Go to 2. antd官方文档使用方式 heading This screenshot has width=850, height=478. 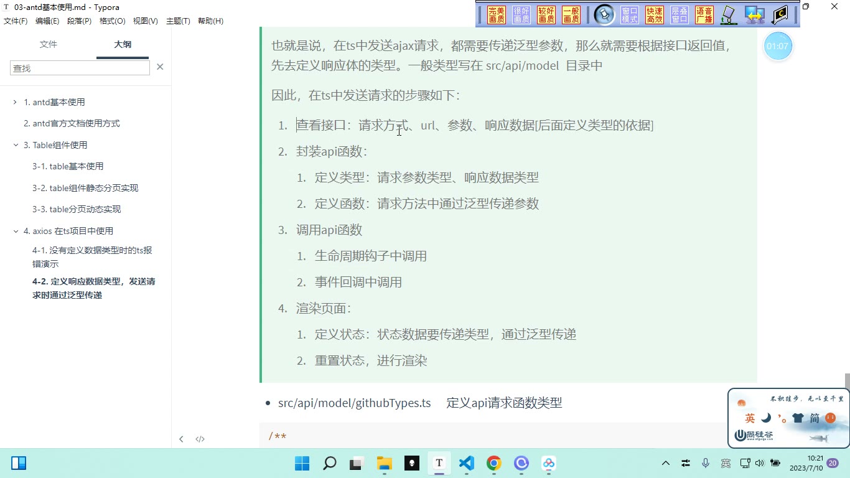72,123
